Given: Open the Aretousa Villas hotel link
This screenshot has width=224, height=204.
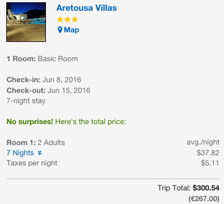Looking at the screenshot, I should point(87,8).
